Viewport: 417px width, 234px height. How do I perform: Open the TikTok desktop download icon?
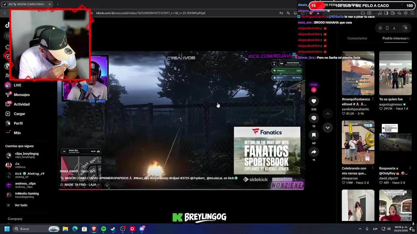point(394,28)
